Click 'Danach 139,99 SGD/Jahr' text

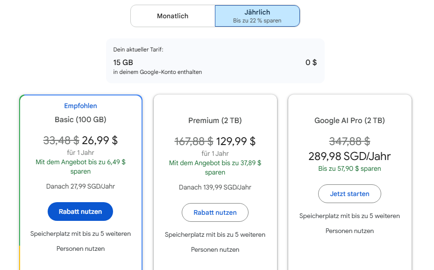(215, 187)
